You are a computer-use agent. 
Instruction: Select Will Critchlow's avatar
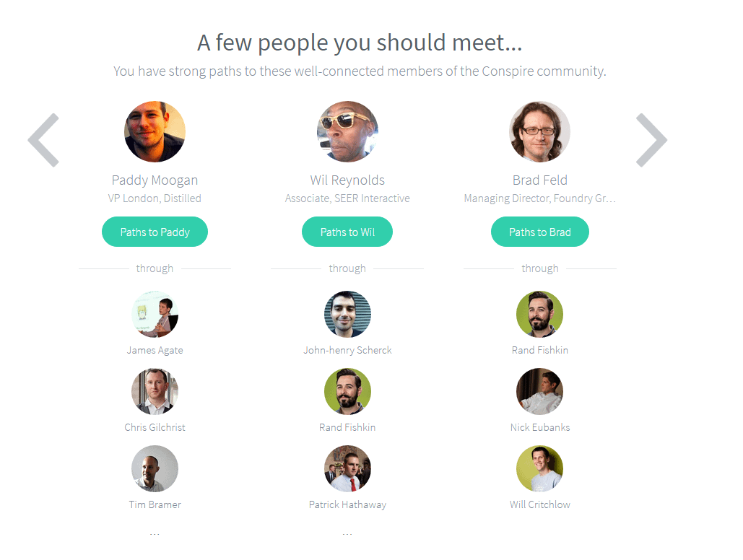point(540,468)
